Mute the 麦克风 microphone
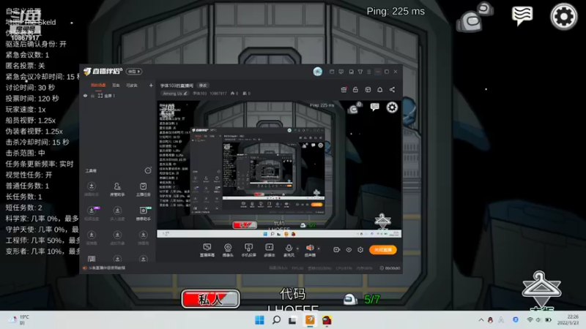The image size is (586, 329). pos(289,250)
